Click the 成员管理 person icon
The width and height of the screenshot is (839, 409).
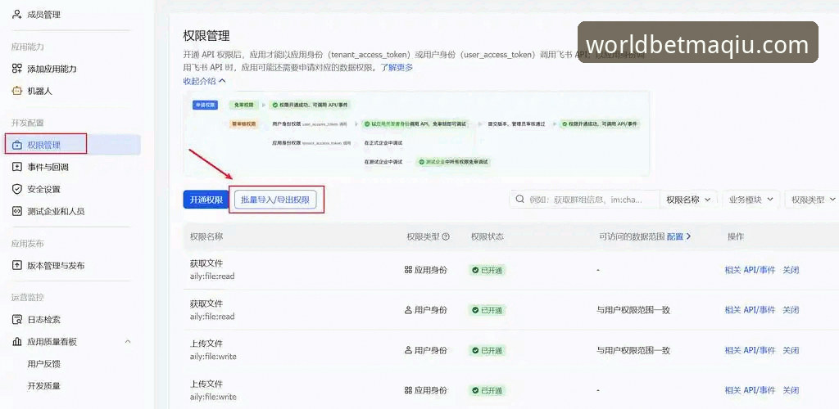17,15
